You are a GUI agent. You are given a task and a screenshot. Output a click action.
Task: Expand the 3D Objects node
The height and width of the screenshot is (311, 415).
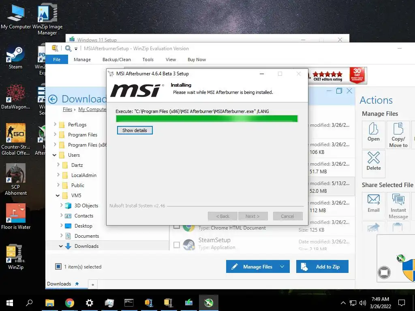pos(62,205)
